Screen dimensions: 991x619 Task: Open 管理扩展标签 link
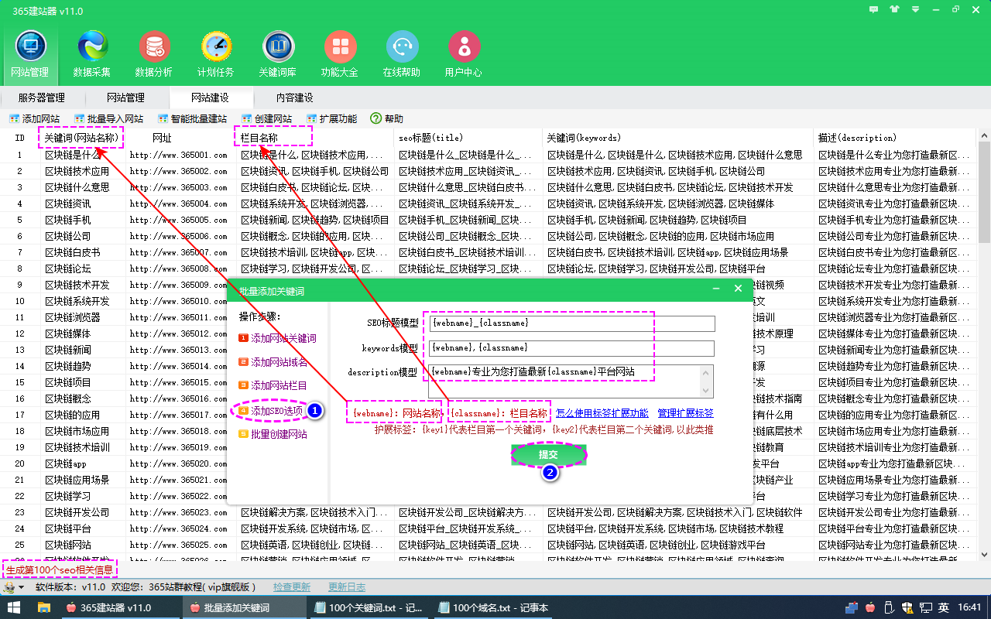[685, 413]
